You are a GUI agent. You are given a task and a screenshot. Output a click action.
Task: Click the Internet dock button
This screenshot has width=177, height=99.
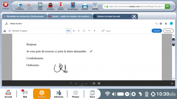coord(42,94)
